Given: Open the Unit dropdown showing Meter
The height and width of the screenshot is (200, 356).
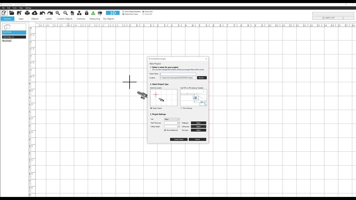Looking at the screenshot, I should pos(172,119).
